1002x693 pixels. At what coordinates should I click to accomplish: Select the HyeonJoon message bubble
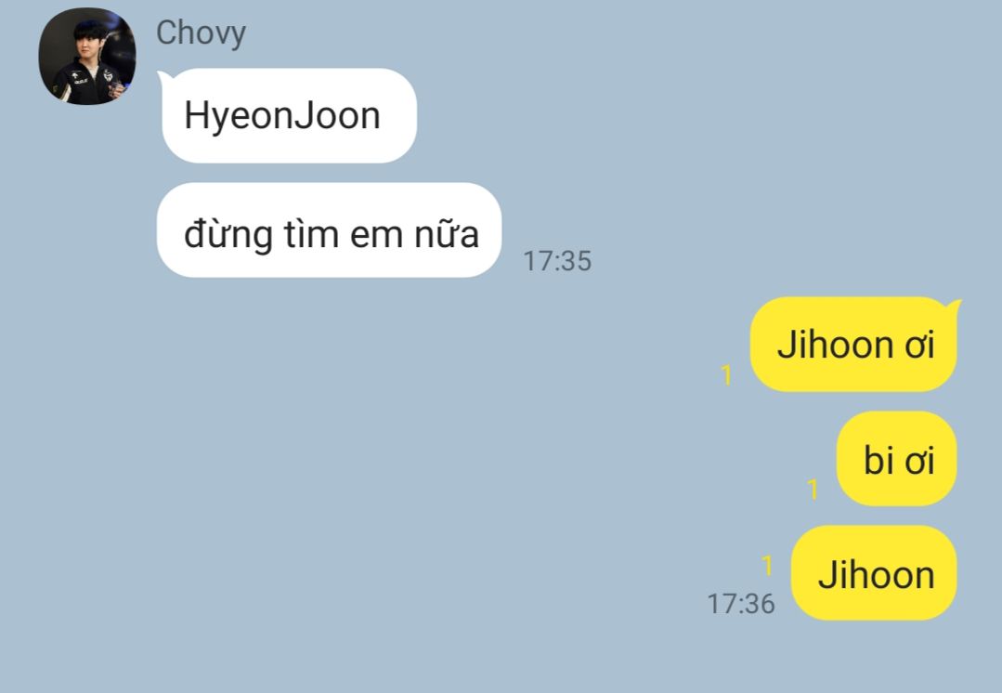coord(288,115)
